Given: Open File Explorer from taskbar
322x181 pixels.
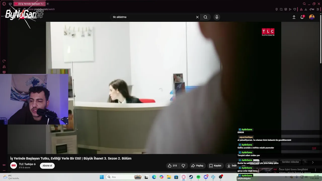Looking at the screenshot, I should click(169, 177).
